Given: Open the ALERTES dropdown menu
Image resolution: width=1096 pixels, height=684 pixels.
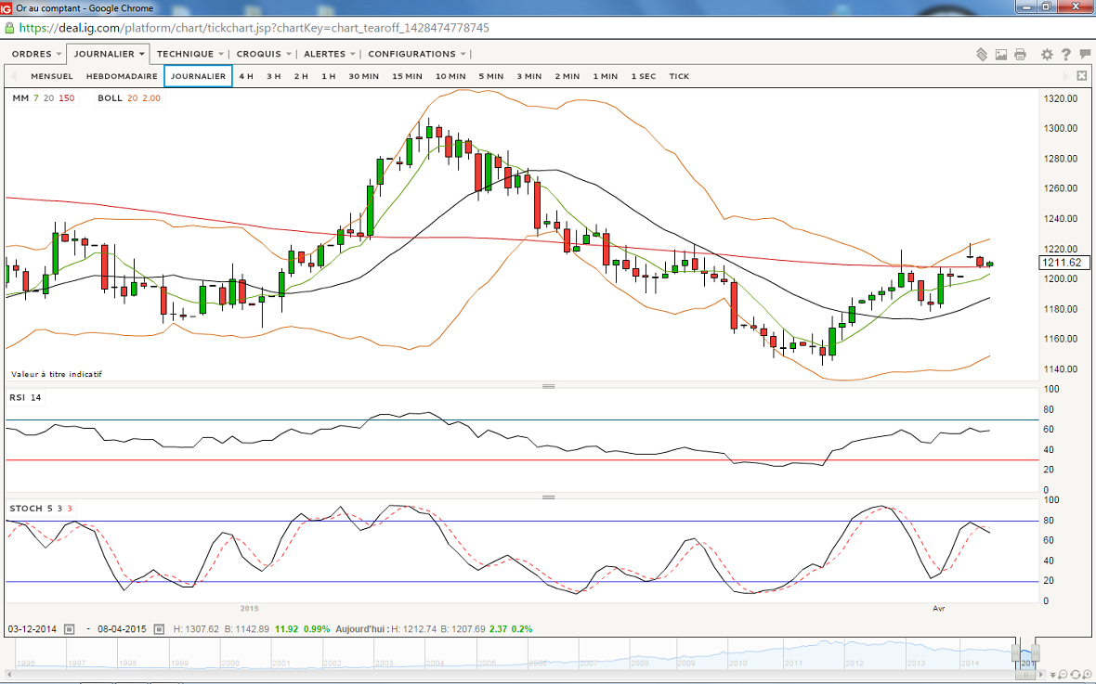Looking at the screenshot, I should pyautogui.click(x=329, y=54).
